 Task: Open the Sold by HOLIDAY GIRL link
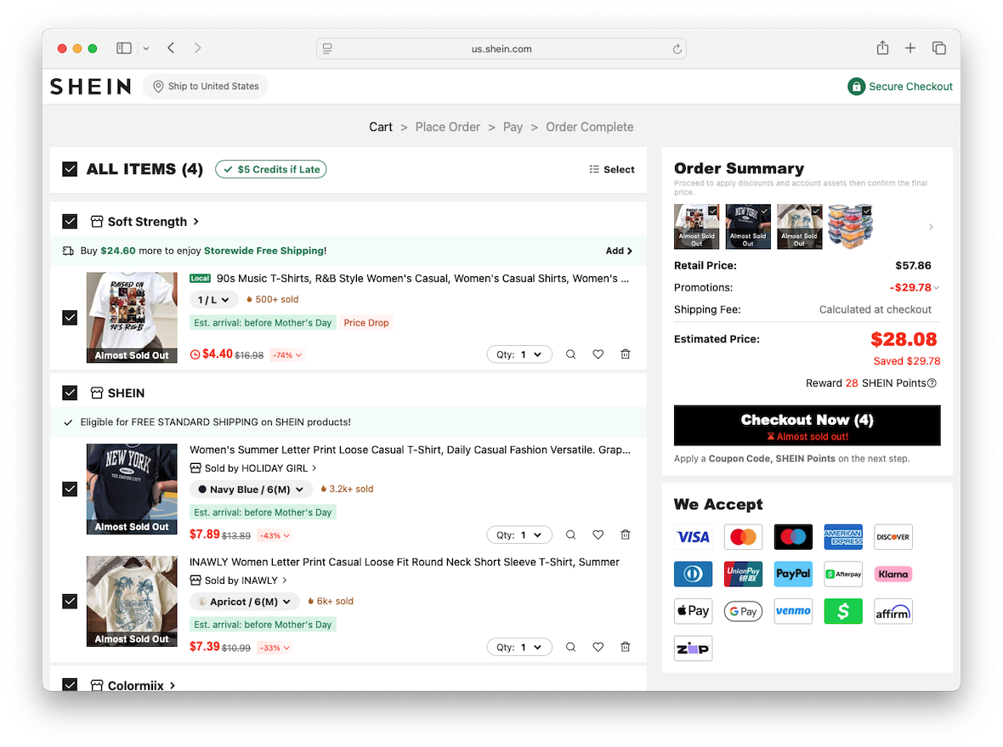tap(253, 468)
